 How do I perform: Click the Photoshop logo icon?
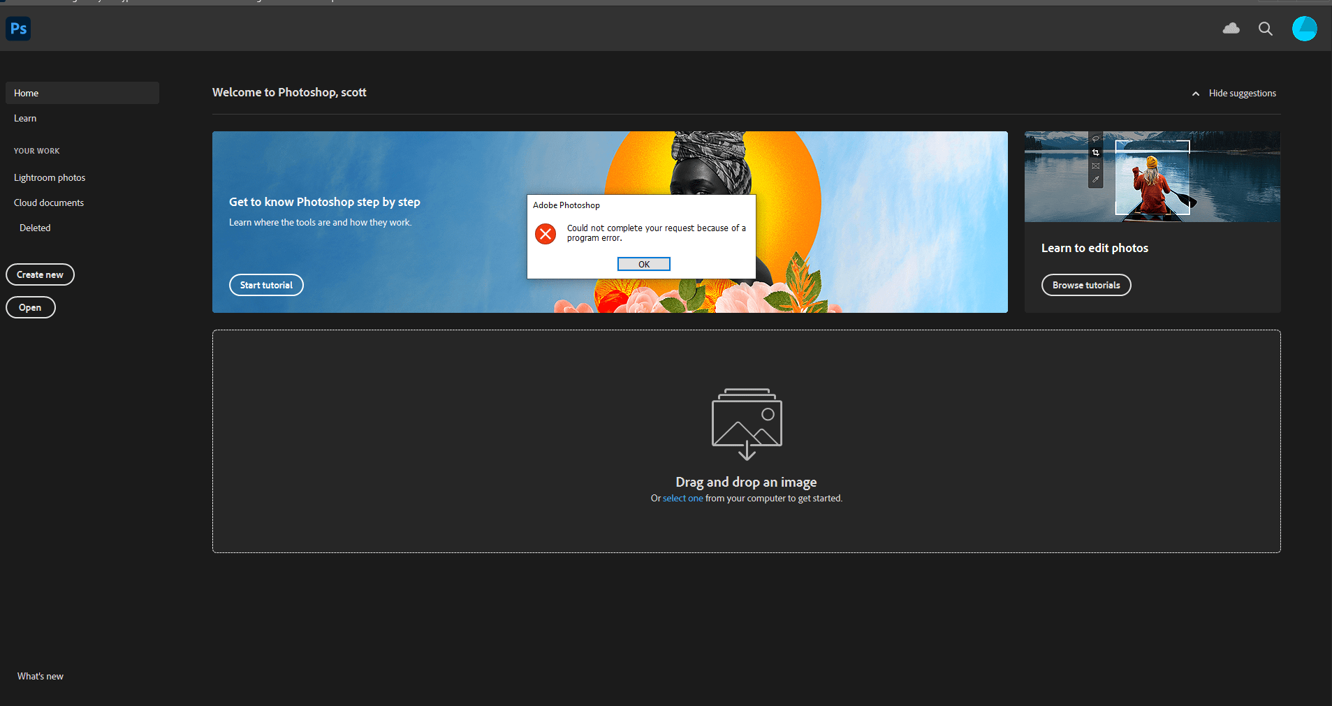coord(17,29)
